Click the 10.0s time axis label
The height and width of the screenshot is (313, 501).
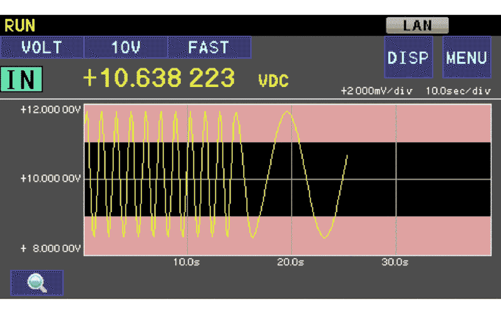click(187, 262)
